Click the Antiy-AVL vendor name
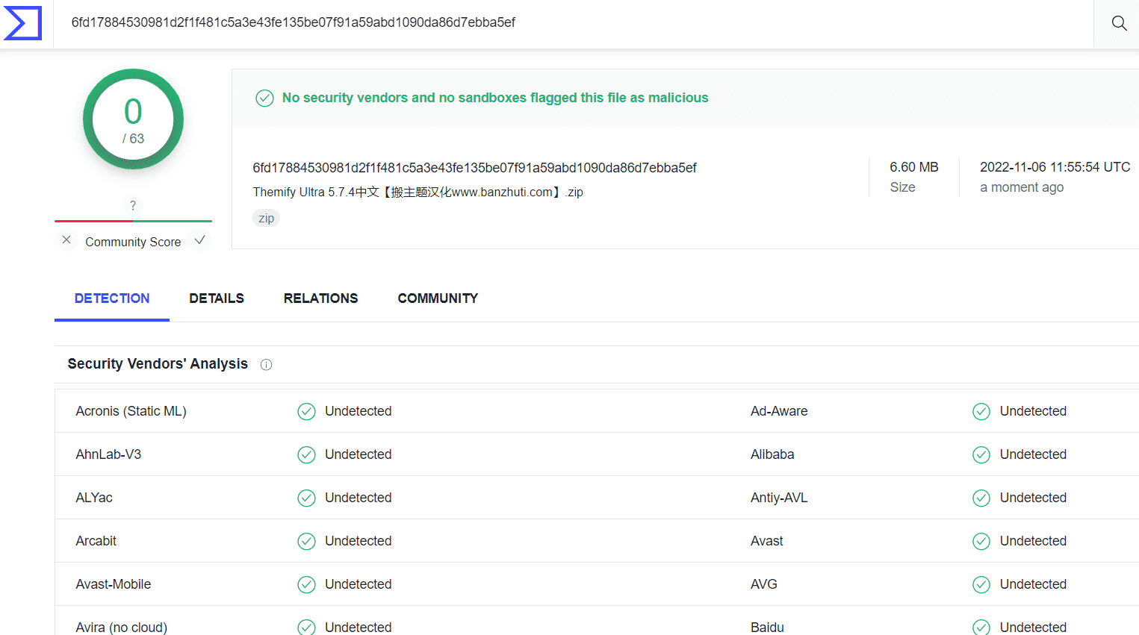Image resolution: width=1139 pixels, height=635 pixels. [x=779, y=498]
